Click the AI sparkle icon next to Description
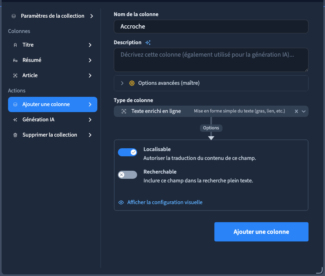Image resolution: width=325 pixels, height=276 pixels. coord(148,43)
